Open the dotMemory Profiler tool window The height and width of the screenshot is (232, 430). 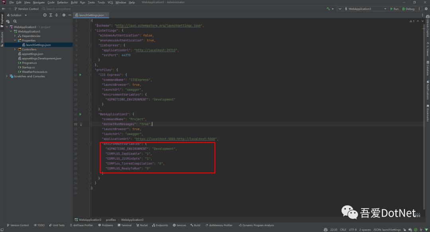click(x=219, y=225)
